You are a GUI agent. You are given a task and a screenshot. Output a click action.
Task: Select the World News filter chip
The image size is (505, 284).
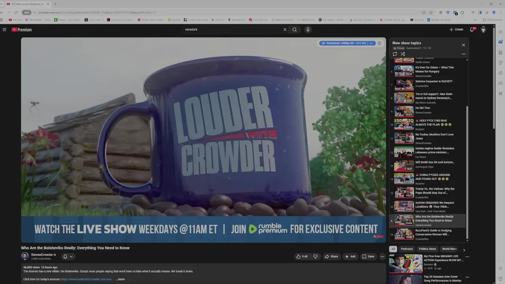click(449, 249)
